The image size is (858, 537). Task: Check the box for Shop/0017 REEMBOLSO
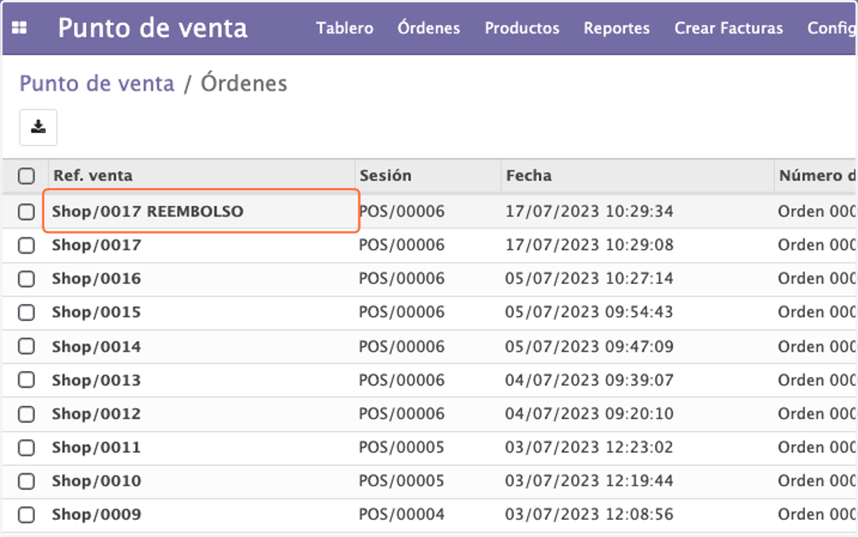click(x=26, y=212)
